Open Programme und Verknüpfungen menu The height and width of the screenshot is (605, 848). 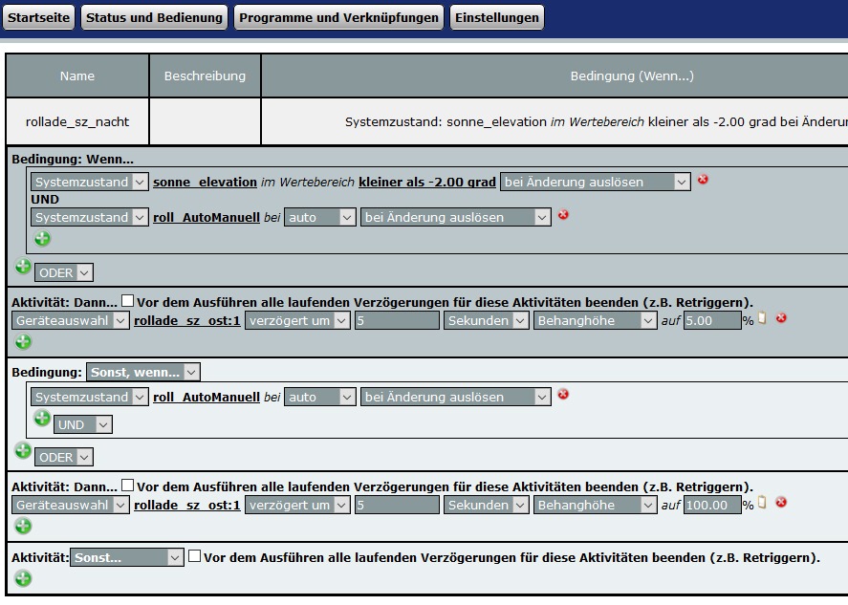pyautogui.click(x=338, y=17)
